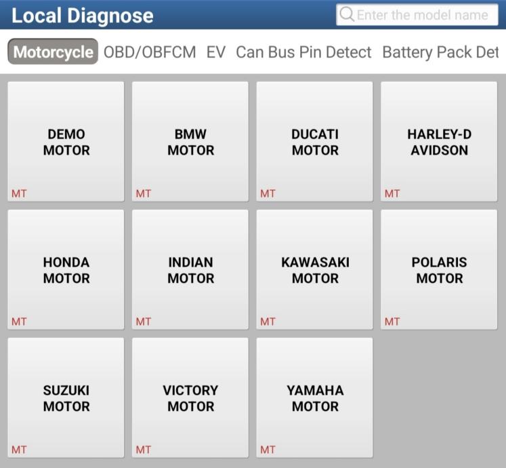506x468 pixels.
Task: Choose the BMW MOTOR tile
Action: pos(190,142)
